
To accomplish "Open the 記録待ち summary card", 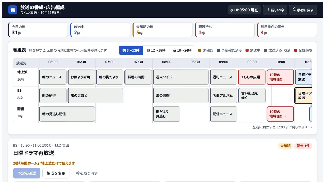I will tap(225, 30).
